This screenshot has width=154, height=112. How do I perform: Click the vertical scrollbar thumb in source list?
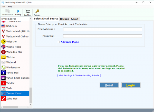pyautogui.click(x=31, y=95)
